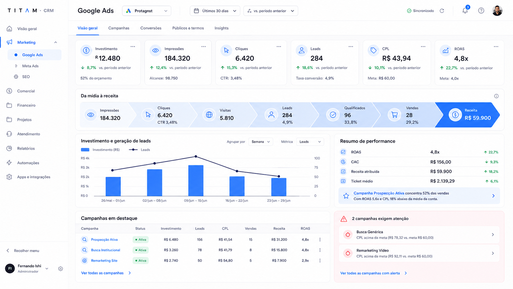Click the Investimento (R$) blue legend swatch
513x289 pixels.
[x=85, y=150]
